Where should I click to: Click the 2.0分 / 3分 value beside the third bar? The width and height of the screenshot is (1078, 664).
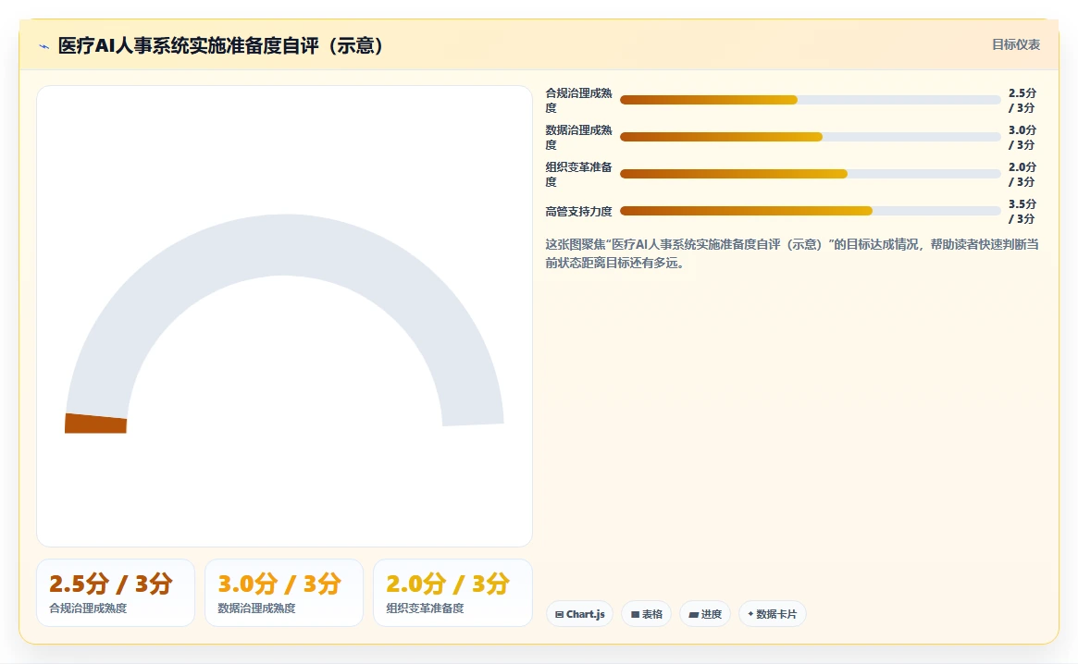(x=1022, y=175)
